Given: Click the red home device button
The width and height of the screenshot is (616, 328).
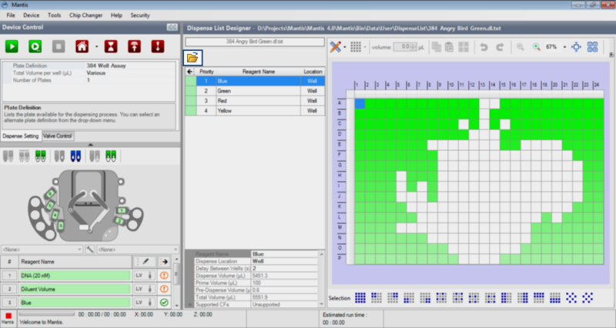Looking at the screenshot, I should tap(82, 46).
